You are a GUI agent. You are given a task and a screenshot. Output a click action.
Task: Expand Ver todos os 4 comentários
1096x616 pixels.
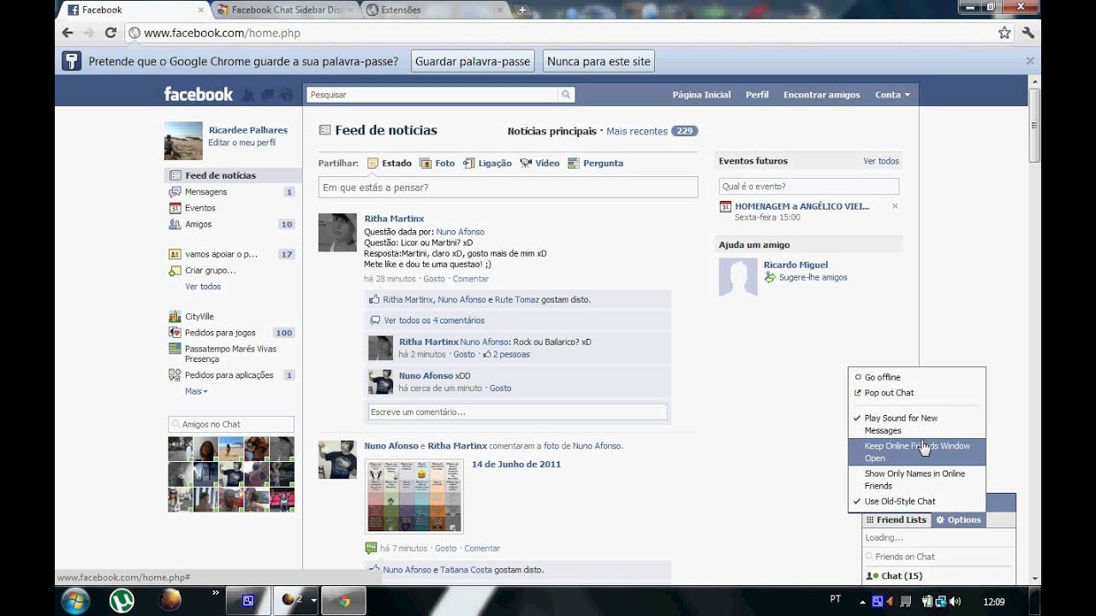434,320
